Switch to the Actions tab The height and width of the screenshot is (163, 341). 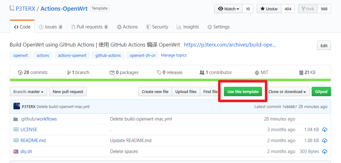pyautogui.click(x=127, y=27)
